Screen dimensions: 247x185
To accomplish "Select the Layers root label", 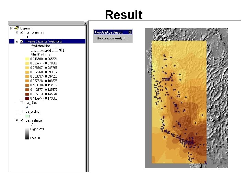I will click(25, 28).
